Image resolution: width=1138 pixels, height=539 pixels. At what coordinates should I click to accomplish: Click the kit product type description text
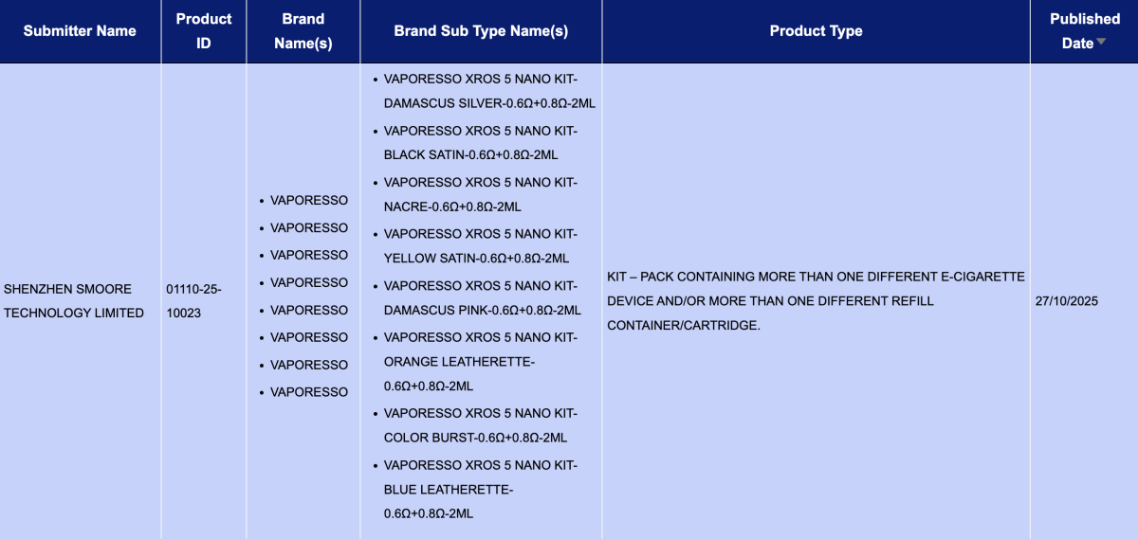pyautogui.click(x=816, y=300)
